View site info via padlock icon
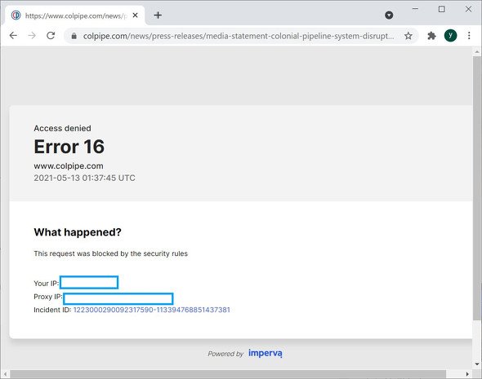 (x=74, y=36)
